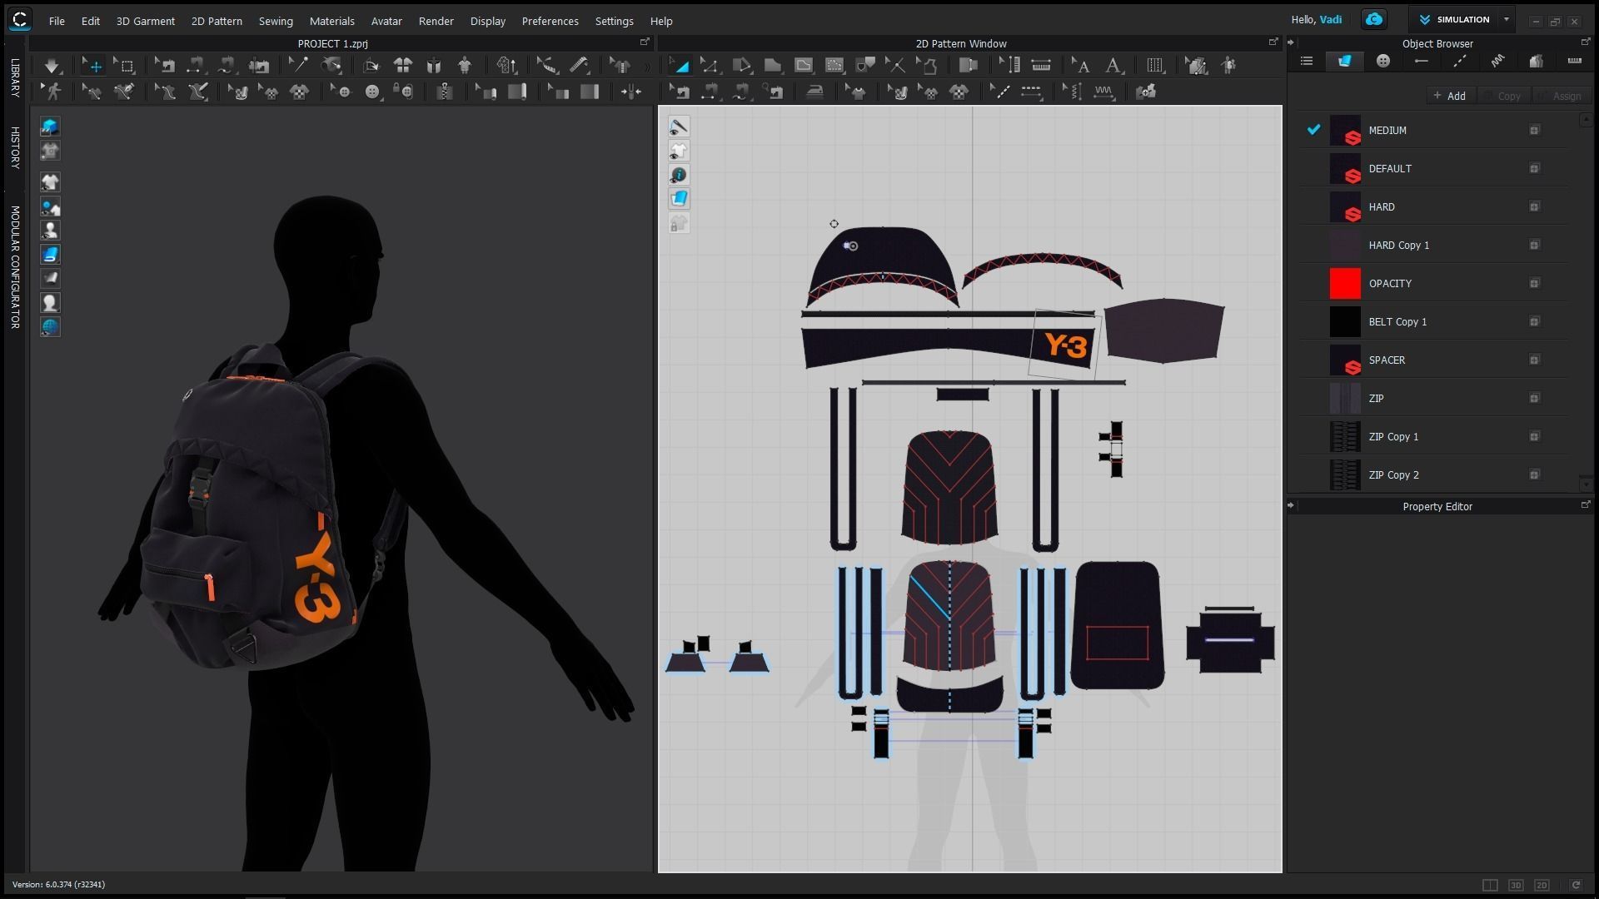
Task: Toggle the globe environment display icon
Action: (x=50, y=327)
